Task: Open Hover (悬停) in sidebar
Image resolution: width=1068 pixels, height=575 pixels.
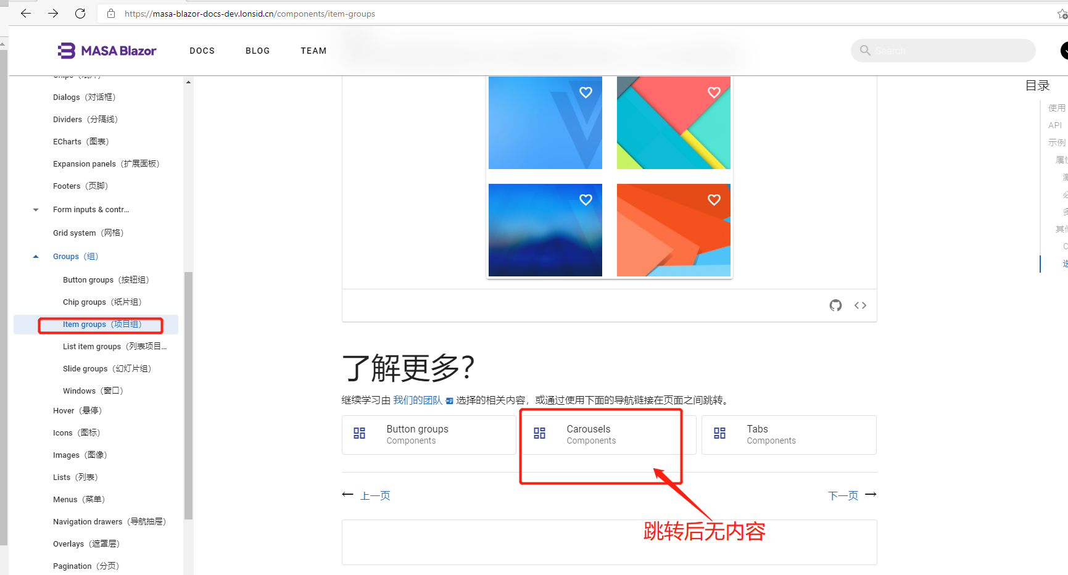Action: click(78, 411)
